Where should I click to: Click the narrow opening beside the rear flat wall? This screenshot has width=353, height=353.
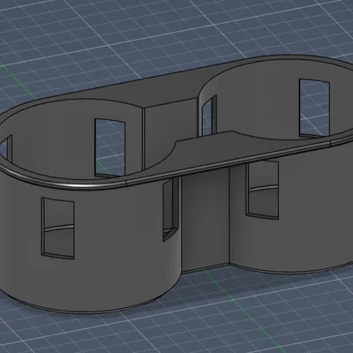point(209,116)
